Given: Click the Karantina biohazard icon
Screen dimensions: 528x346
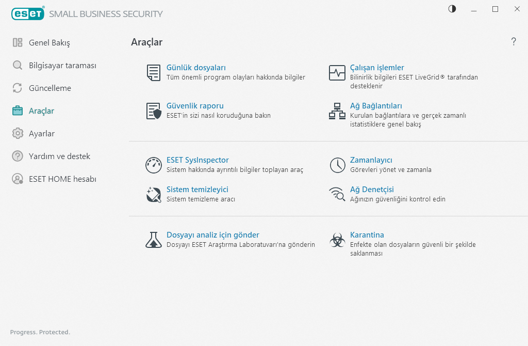Looking at the screenshot, I should [x=337, y=240].
